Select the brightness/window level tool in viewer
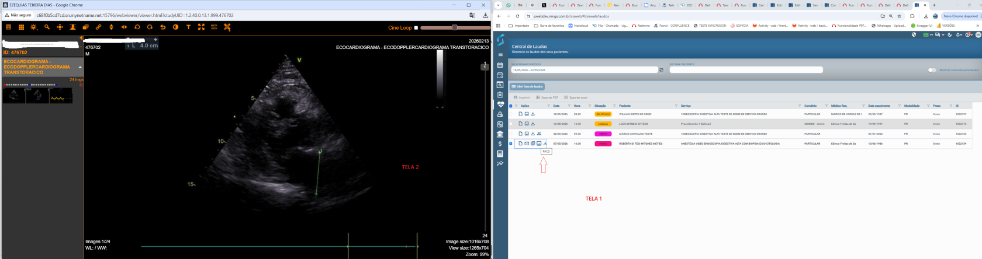Viewport: 982px width, 259px height. [34, 27]
